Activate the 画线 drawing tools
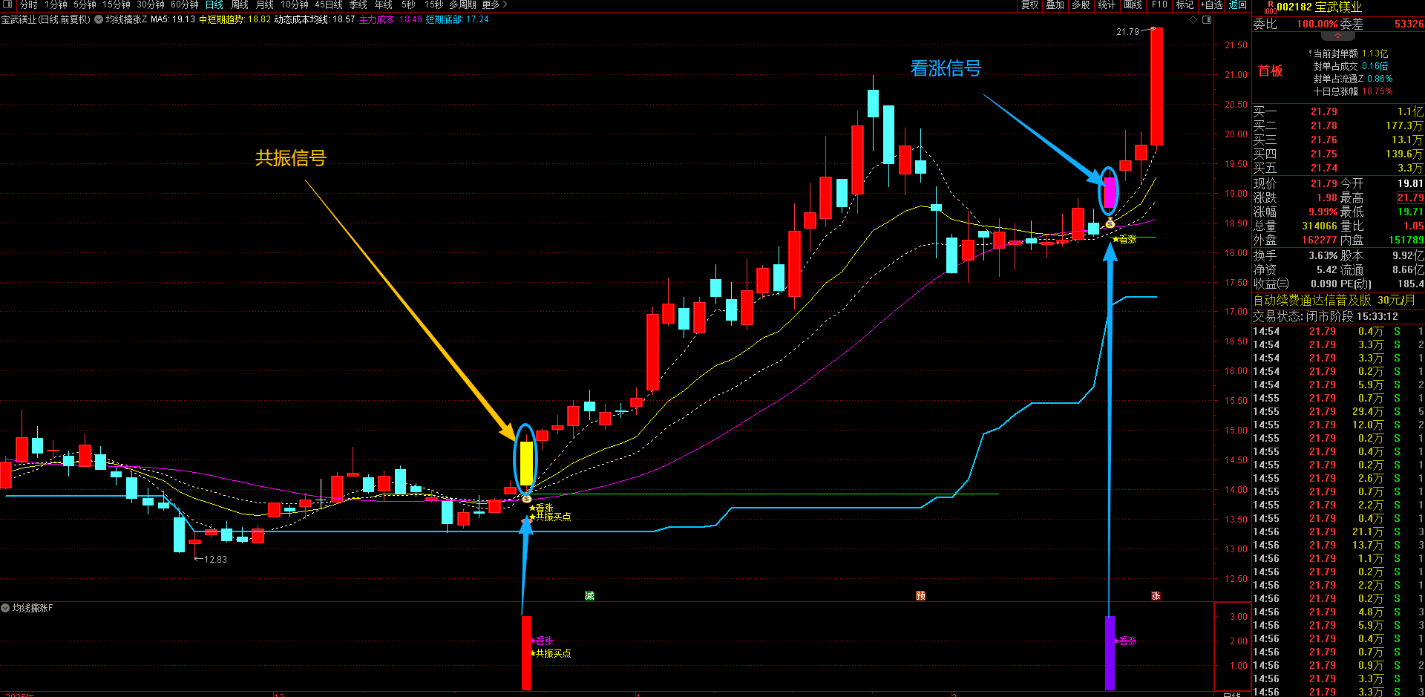The image size is (1425, 697). tap(1133, 4)
